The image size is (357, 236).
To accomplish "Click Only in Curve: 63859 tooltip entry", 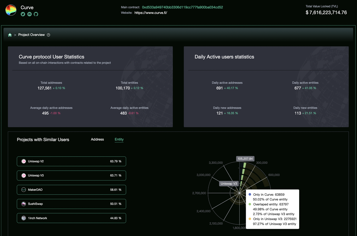I will pos(269,194).
